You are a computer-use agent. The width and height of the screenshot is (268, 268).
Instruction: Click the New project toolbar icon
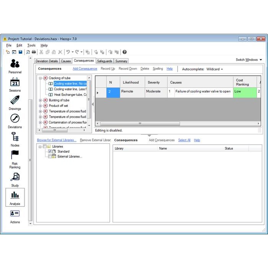coord(8,52)
